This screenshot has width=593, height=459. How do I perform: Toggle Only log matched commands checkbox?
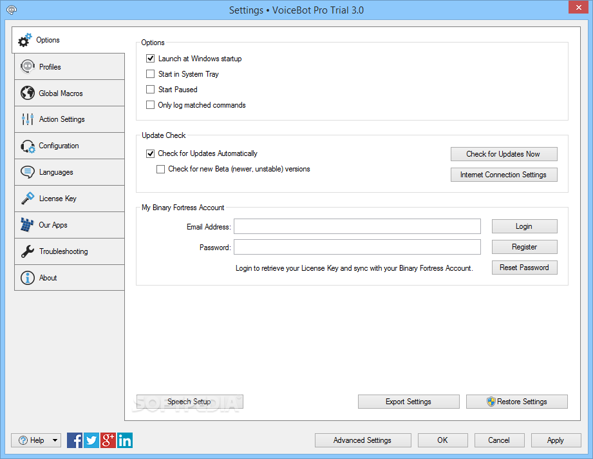pos(151,105)
